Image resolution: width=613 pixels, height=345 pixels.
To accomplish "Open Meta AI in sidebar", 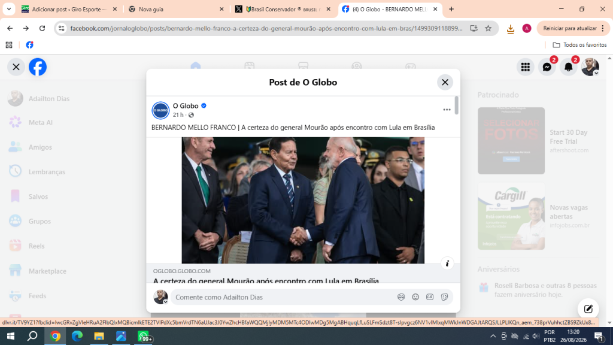I will (31, 122).
